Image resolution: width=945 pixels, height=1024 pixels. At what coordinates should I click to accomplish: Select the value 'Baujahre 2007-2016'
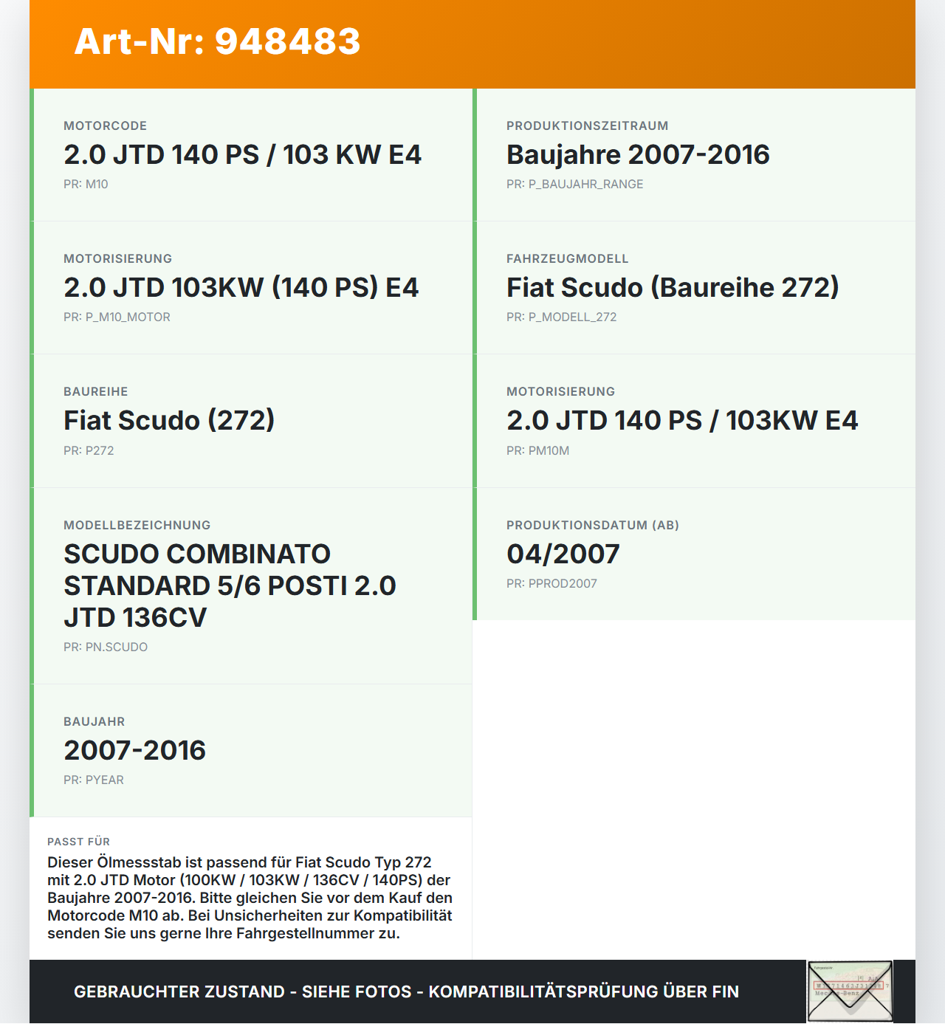638,155
